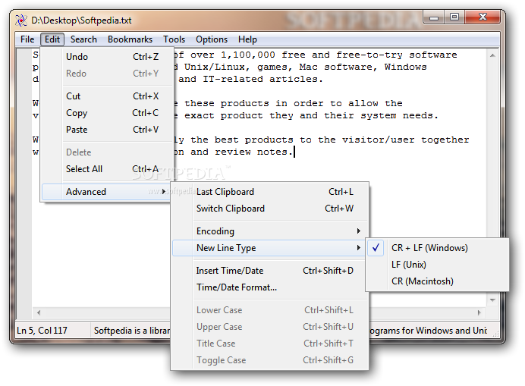Close the open Edit menu
The image size is (525, 386).
click(52, 39)
